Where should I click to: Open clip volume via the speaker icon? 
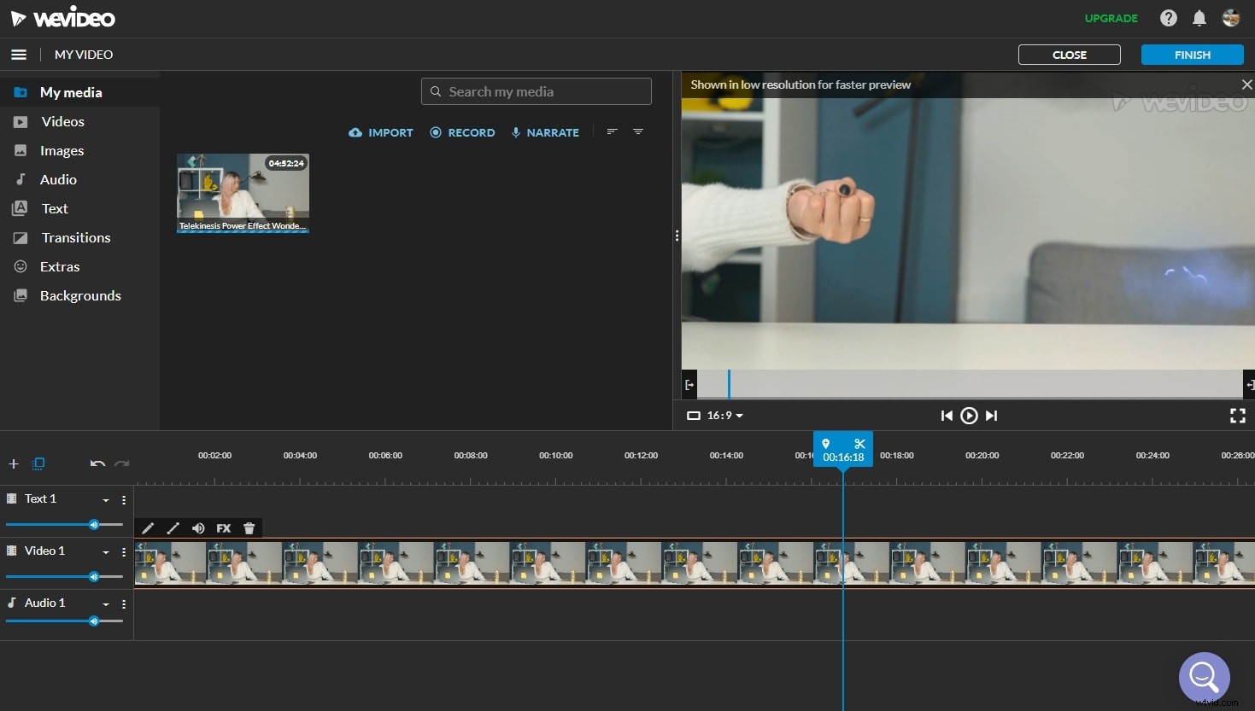click(x=198, y=528)
